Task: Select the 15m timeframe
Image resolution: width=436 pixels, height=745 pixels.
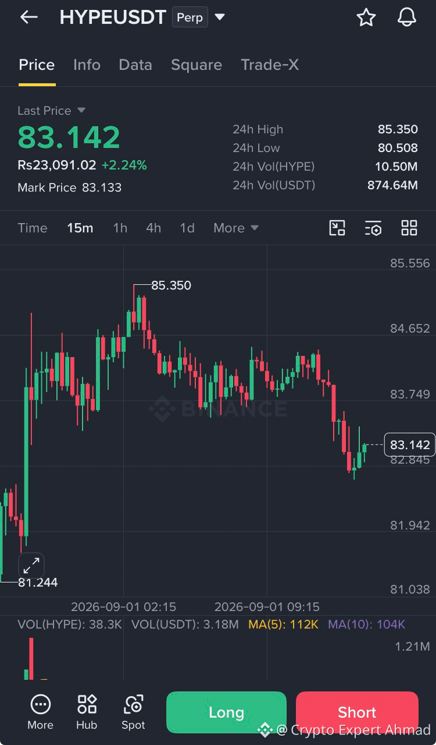Action: point(80,228)
